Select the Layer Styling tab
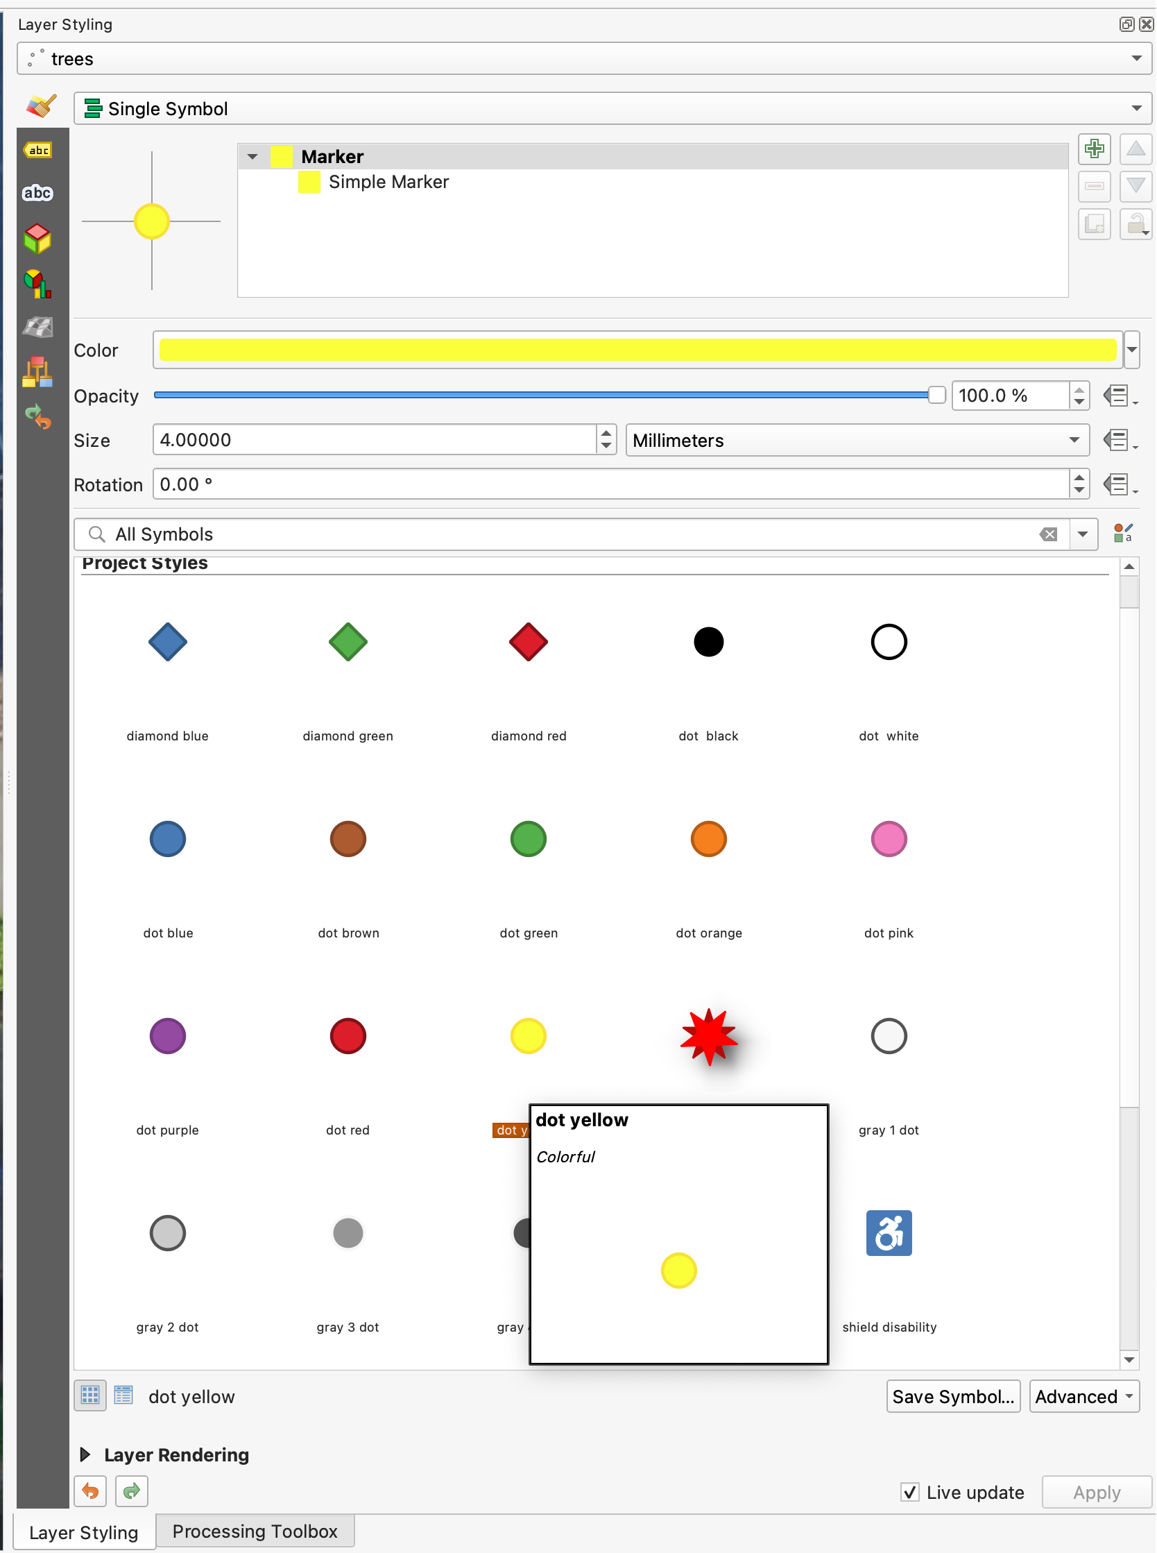1157x1553 pixels. [83, 1533]
